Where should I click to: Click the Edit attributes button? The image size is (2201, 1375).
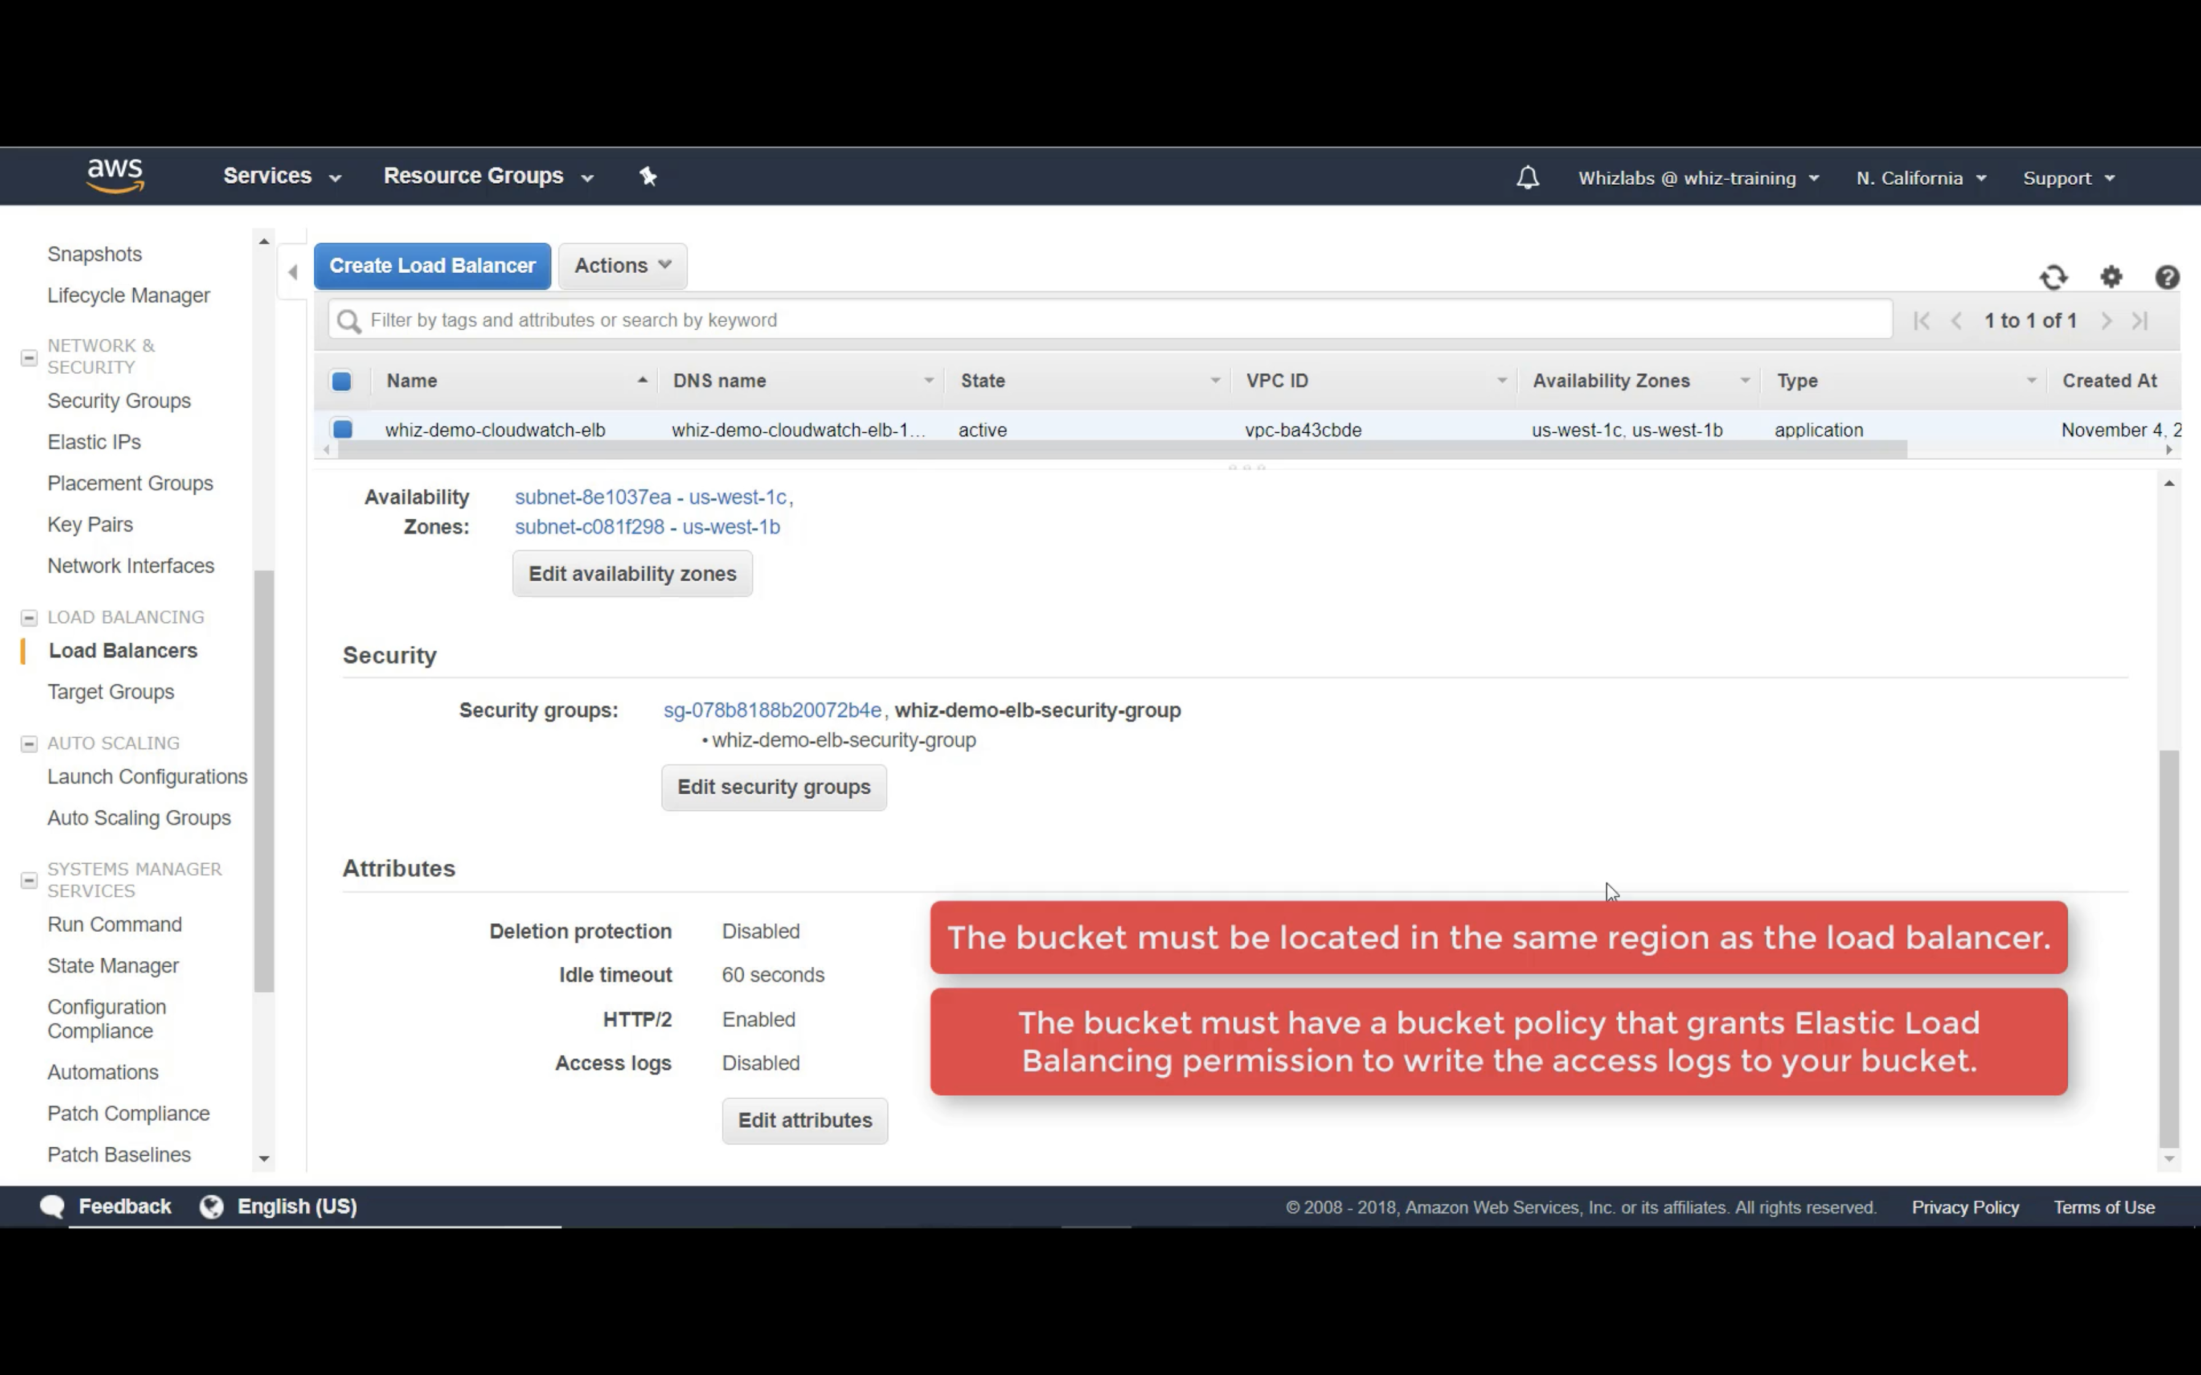tap(804, 1120)
